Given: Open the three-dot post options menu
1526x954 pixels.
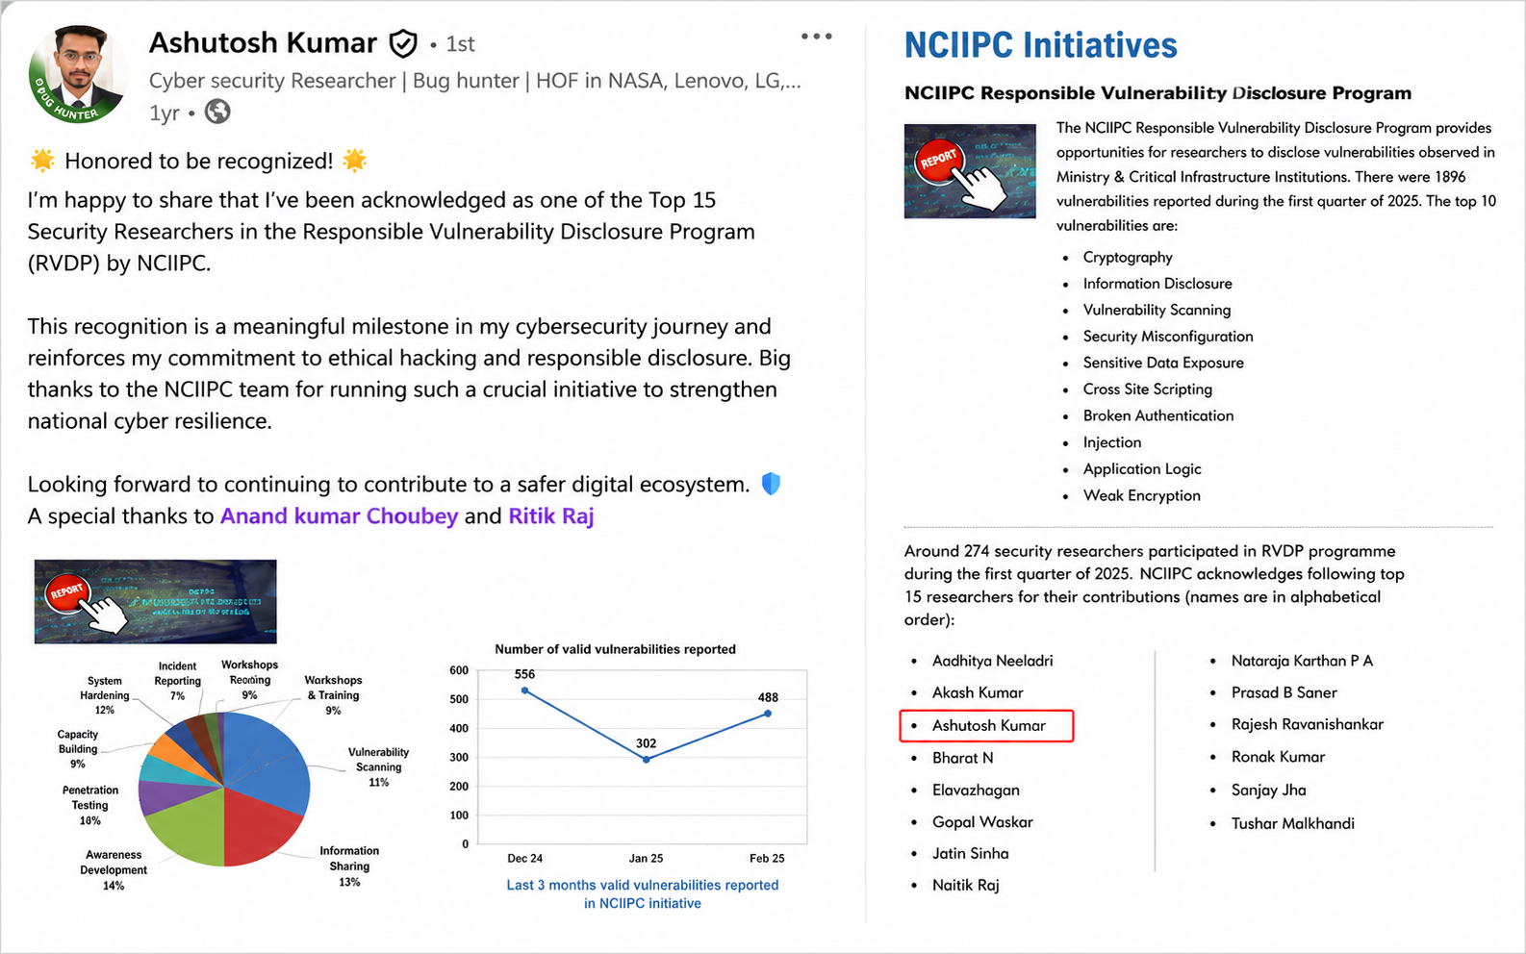Looking at the screenshot, I should [816, 37].
